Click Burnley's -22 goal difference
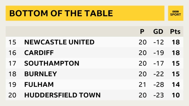 [159, 74]
